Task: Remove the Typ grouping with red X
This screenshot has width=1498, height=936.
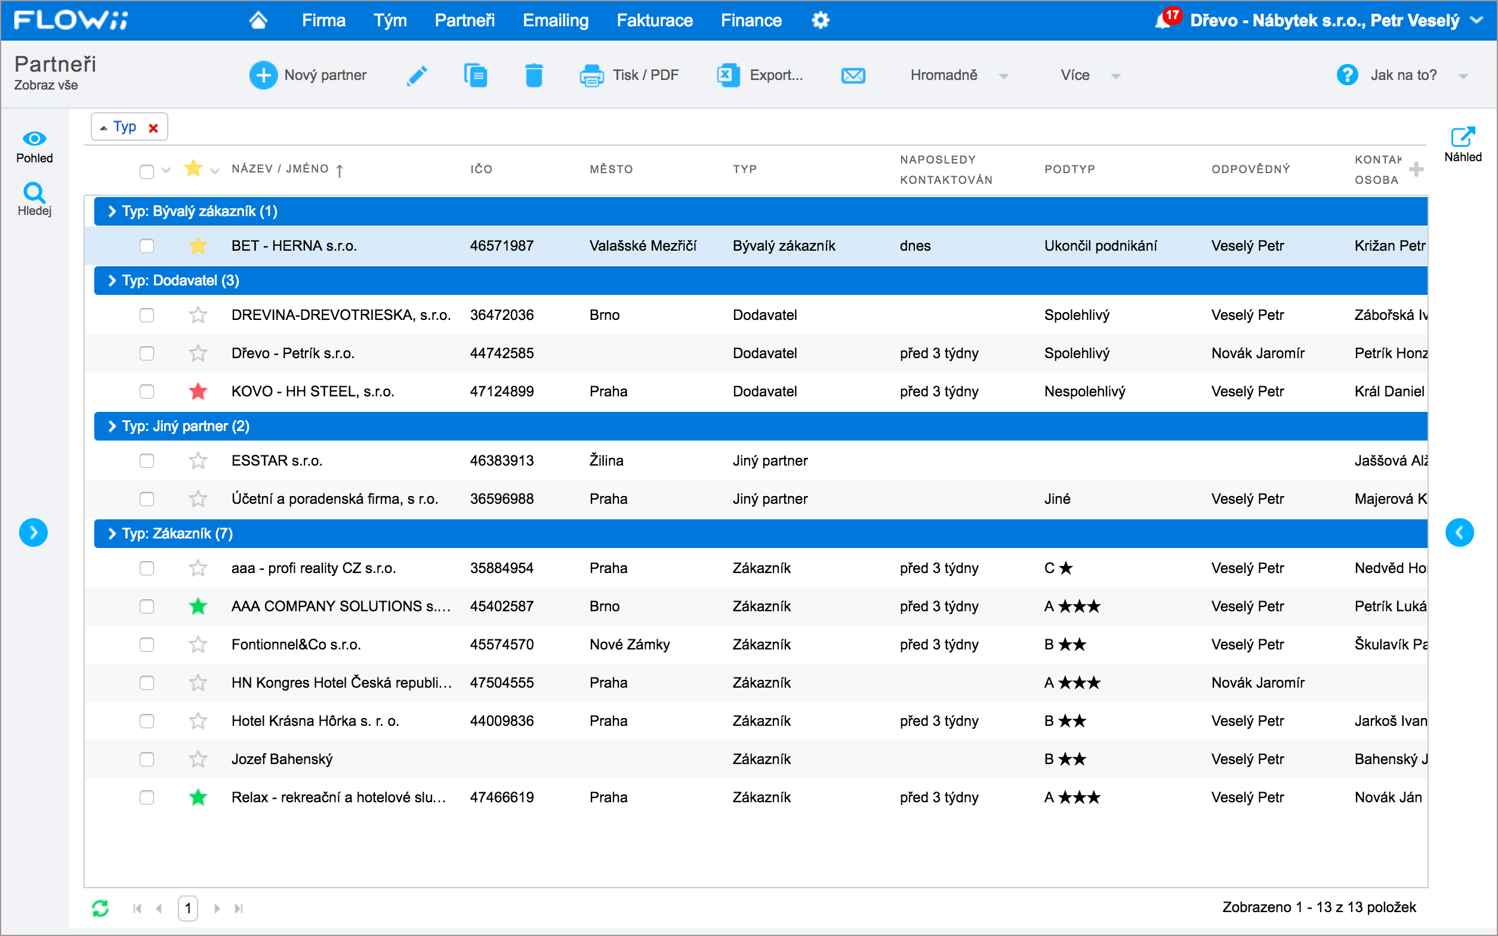Action: (153, 128)
